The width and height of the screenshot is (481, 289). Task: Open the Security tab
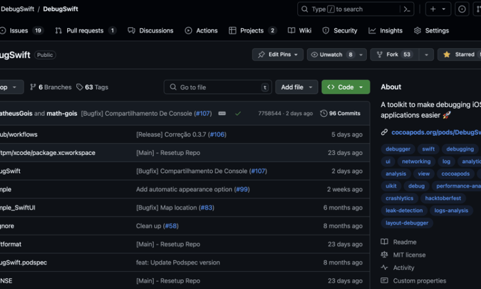point(340,31)
